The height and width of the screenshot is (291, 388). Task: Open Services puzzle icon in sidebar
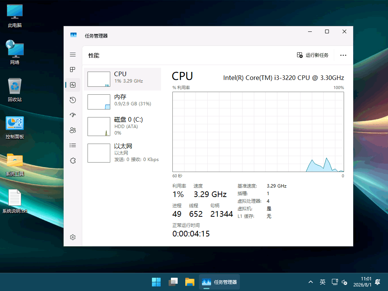(73, 161)
